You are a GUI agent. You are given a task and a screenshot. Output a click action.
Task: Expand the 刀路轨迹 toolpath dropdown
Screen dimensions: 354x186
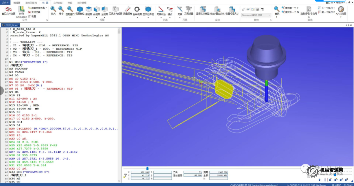pos(161,17)
